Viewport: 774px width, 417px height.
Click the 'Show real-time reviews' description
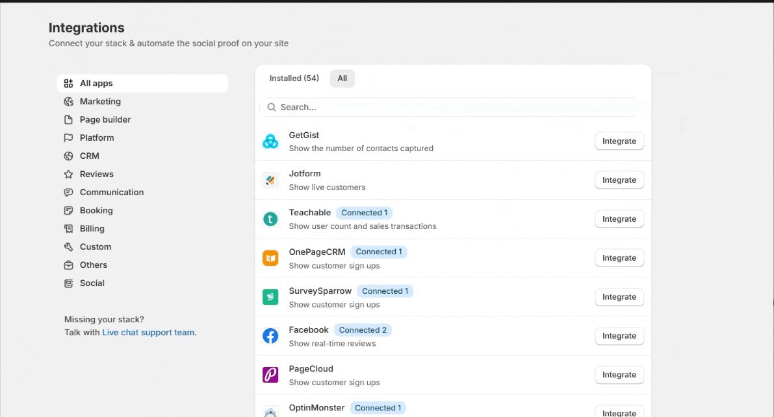click(332, 344)
